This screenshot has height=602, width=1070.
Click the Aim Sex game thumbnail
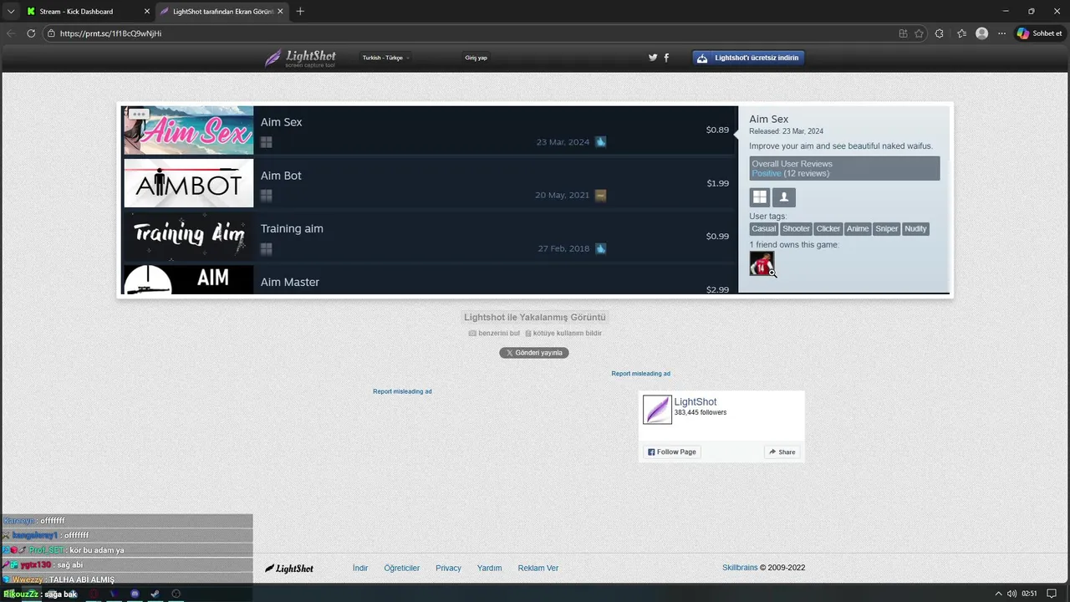coord(189,130)
